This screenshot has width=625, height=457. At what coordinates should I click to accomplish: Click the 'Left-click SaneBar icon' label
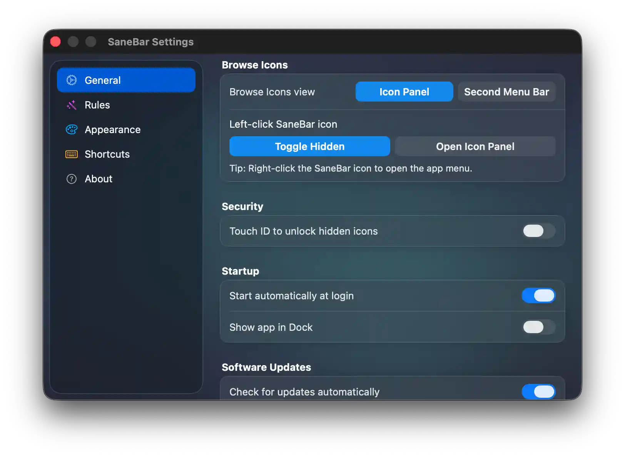click(283, 124)
